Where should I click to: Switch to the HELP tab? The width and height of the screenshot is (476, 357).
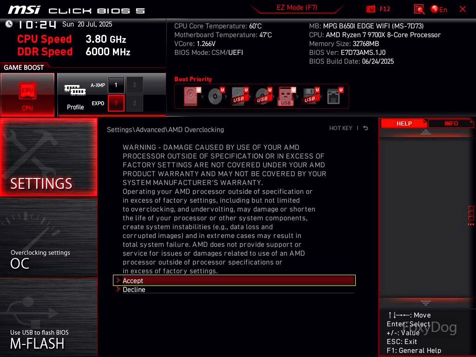(x=404, y=123)
